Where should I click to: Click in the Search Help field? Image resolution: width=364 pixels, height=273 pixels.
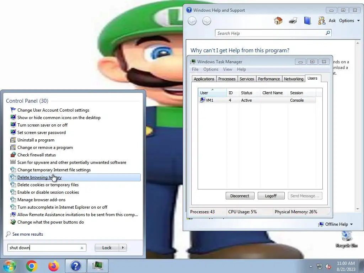tap(271, 33)
